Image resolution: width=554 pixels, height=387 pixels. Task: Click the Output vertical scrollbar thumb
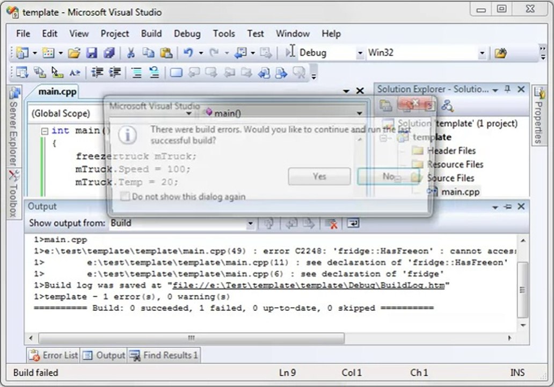pyautogui.click(x=523, y=290)
